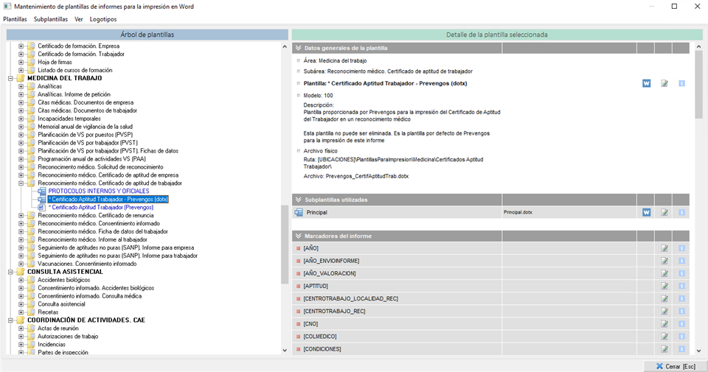
Task: Collapse Subplantillas utilizadas section
Action: [298, 200]
